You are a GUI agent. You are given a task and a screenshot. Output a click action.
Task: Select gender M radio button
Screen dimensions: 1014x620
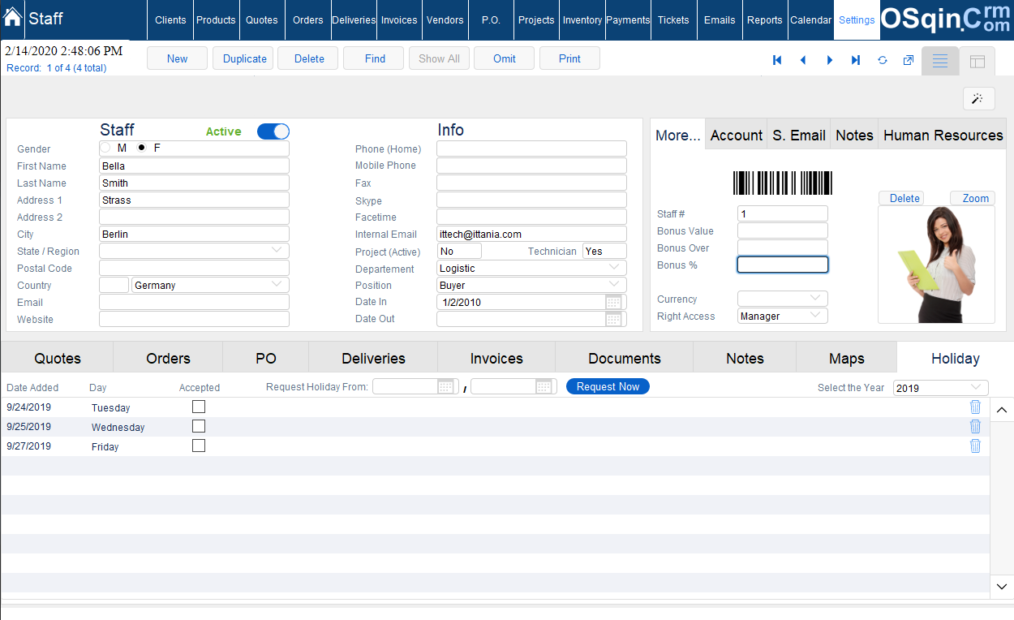(105, 148)
